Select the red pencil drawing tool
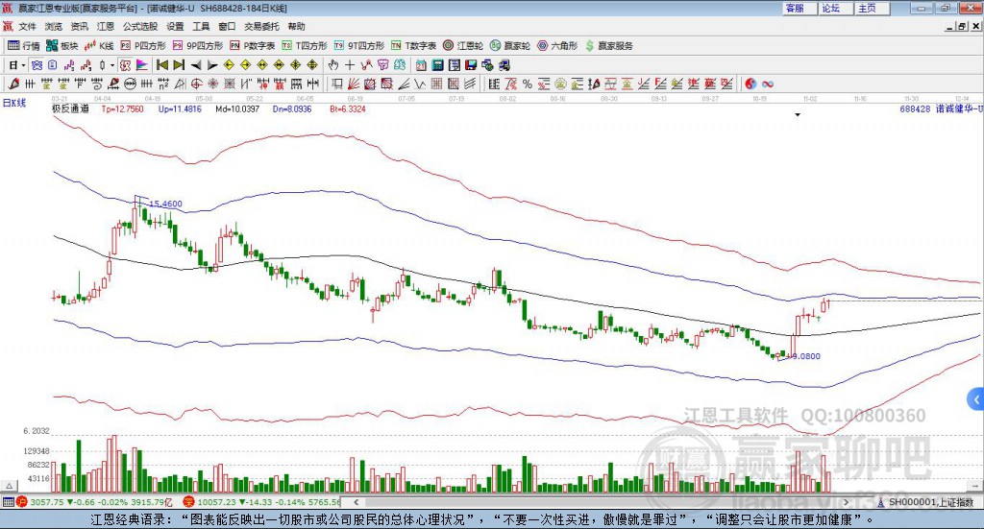984x529 pixels. pyautogui.click(x=13, y=84)
